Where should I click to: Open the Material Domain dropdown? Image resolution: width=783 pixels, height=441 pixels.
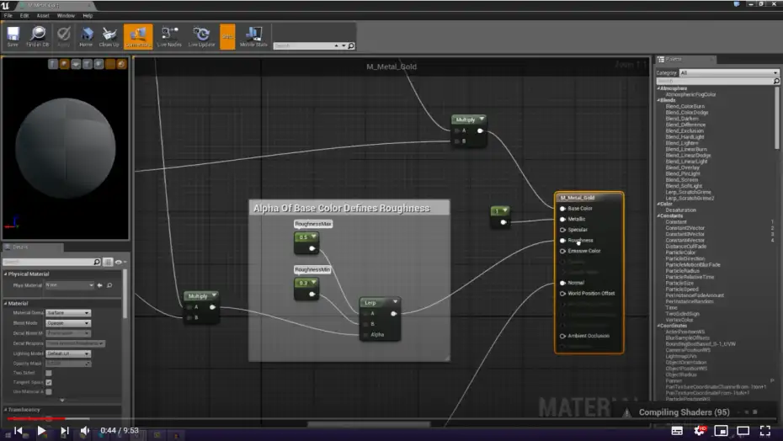[x=68, y=312]
